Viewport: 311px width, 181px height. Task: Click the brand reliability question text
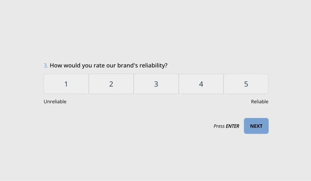point(108,66)
